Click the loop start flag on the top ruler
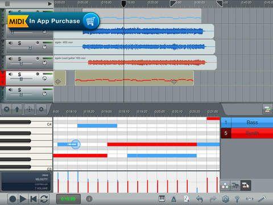This screenshot has height=205, width=273. 173,3
